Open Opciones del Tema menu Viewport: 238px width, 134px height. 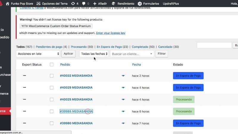coord(55,4)
